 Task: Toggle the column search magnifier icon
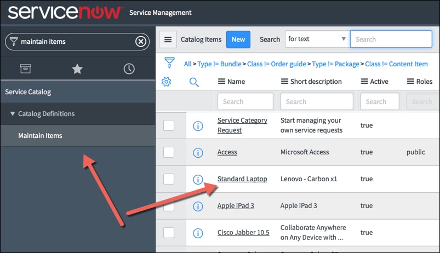point(194,82)
